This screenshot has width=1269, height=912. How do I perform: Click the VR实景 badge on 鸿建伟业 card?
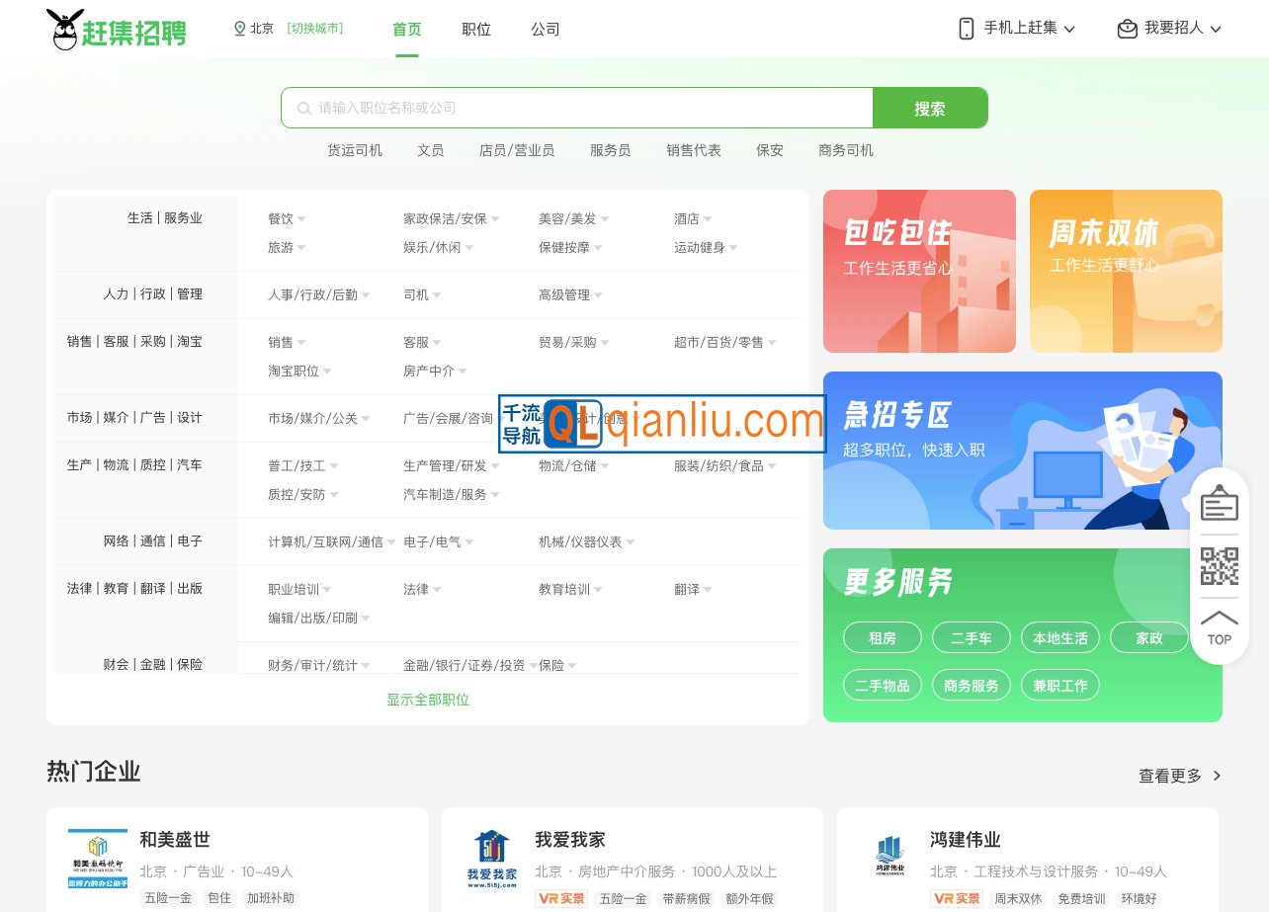[957, 898]
